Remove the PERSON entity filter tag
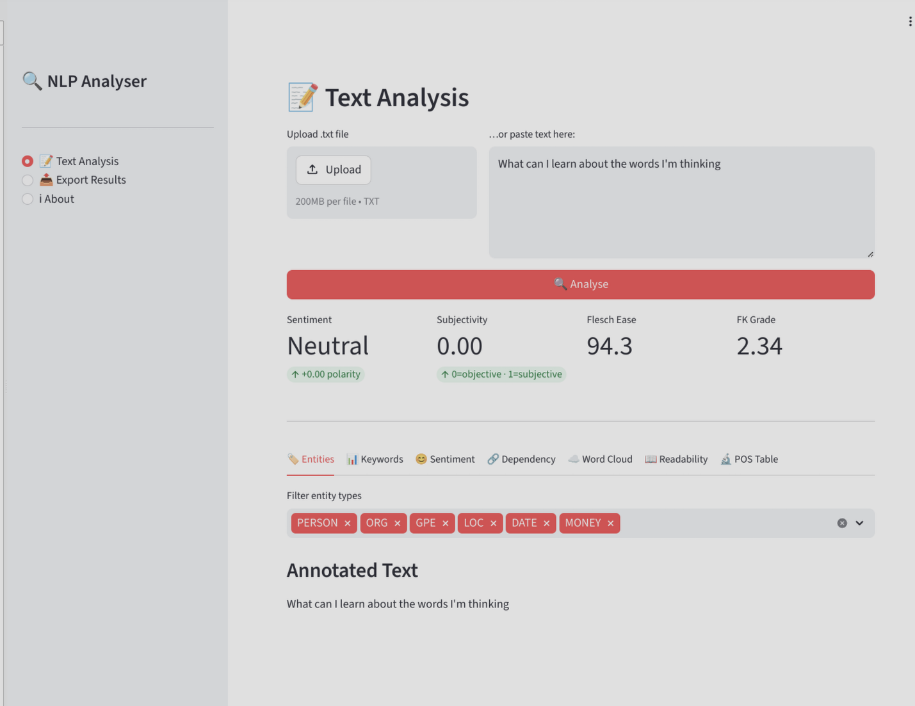The image size is (915, 706). pos(347,524)
